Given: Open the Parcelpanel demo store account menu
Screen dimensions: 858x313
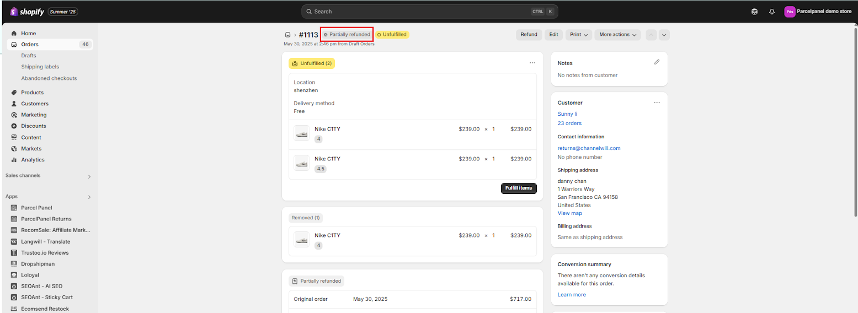Looking at the screenshot, I should [818, 12].
